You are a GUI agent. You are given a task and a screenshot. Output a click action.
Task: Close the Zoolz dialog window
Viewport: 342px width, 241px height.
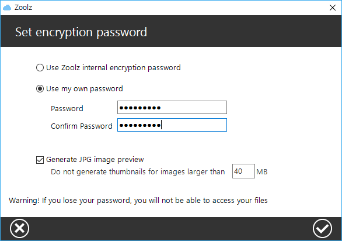[333, 8]
